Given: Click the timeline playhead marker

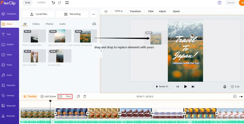Looking at the screenshot, I should point(50,101).
